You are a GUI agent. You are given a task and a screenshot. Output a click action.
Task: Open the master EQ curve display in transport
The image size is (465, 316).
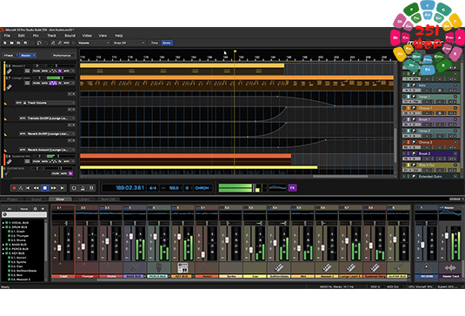277,188
